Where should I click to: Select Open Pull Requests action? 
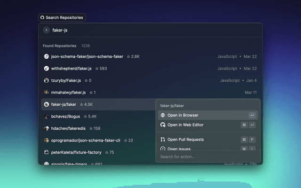185,140
